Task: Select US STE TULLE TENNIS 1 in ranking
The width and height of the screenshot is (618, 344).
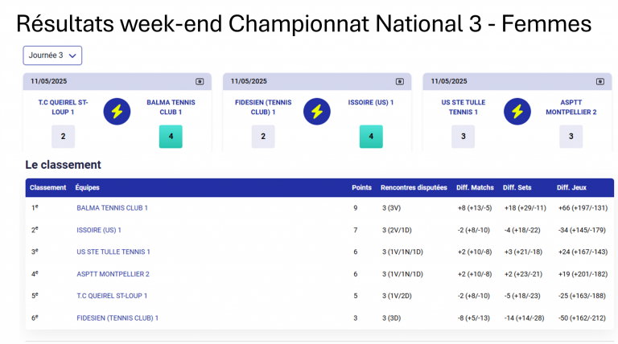Action: [x=113, y=252]
